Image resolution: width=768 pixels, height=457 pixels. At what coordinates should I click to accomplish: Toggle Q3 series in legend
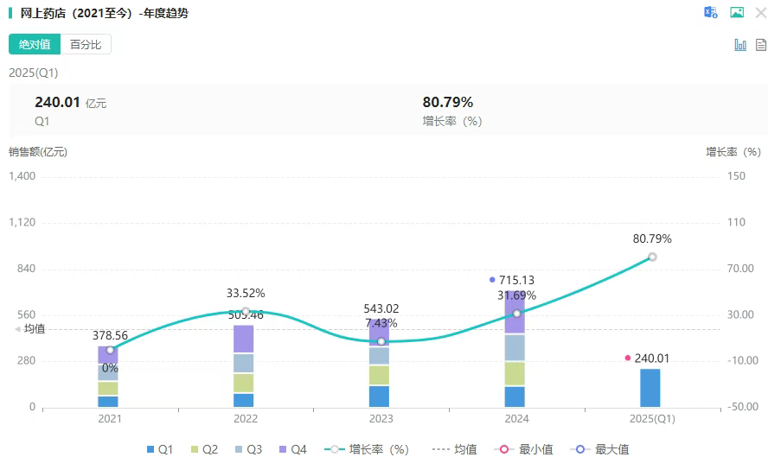[248, 449]
